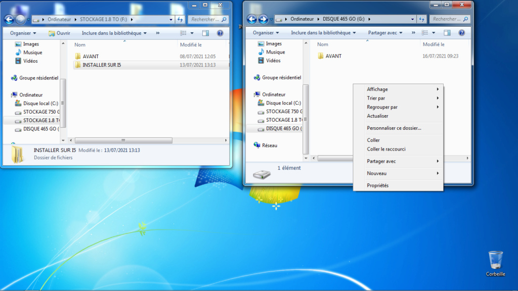
Task: Select Images library in right window sidebar
Action: tap(270, 43)
